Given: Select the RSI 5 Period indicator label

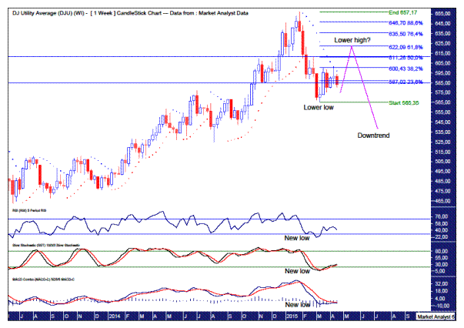Looking at the screenshot, I should 29,210.
